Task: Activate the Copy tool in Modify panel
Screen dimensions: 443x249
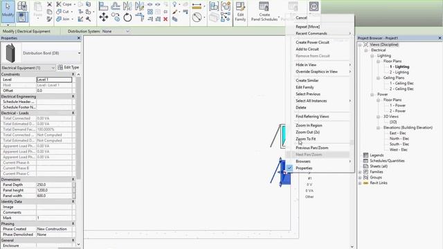Action: (x=116, y=17)
